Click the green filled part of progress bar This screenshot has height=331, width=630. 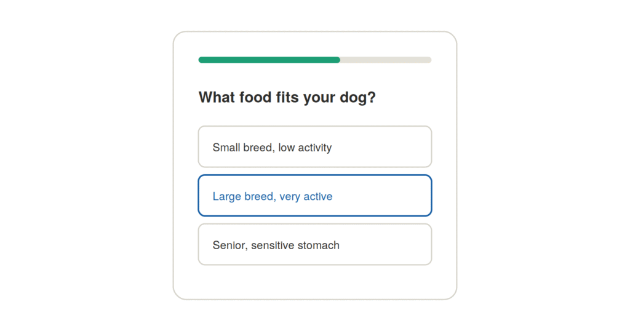tap(269, 60)
